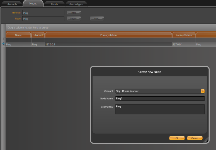Click the dialog resize grip corner
The height and width of the screenshot is (150, 216).
coord(206,141)
